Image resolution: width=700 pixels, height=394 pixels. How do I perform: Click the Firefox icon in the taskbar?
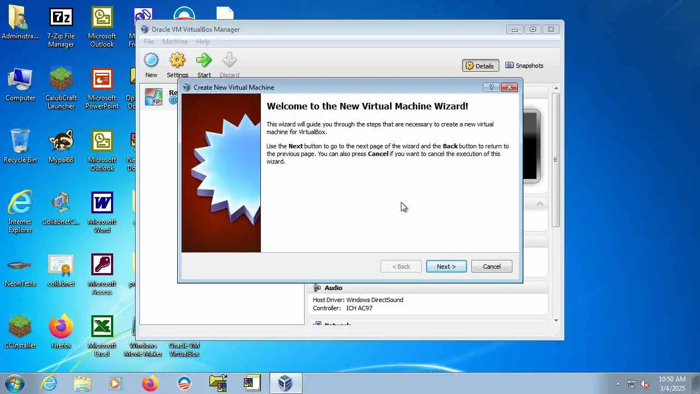click(150, 383)
